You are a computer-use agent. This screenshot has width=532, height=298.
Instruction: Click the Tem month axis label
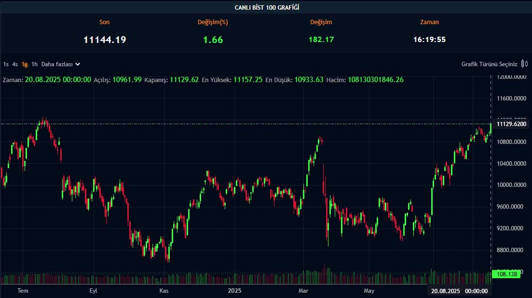click(x=23, y=291)
